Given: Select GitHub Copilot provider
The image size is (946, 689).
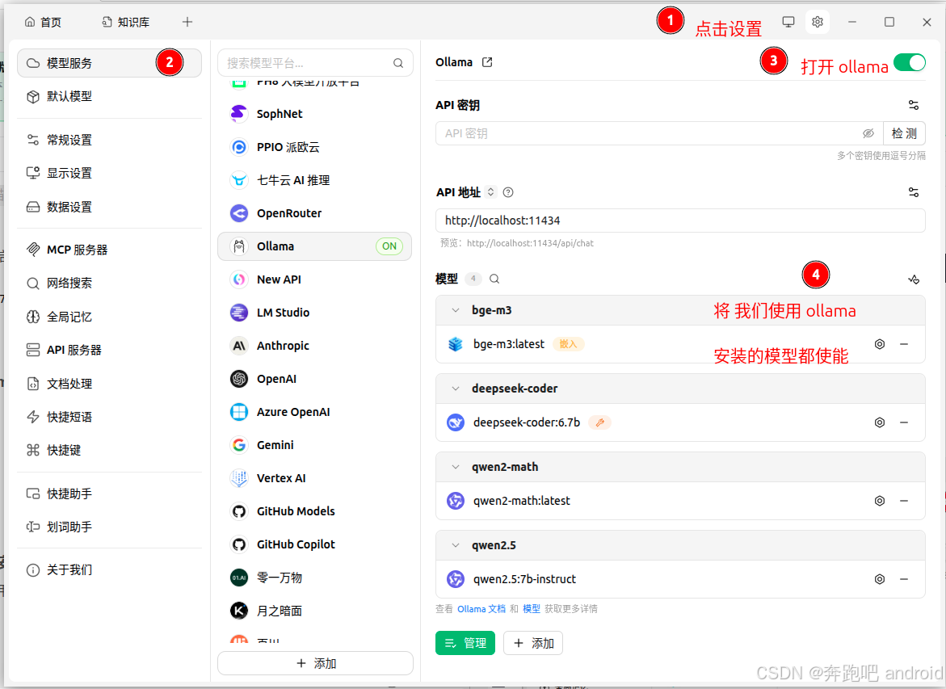Looking at the screenshot, I should (x=314, y=544).
